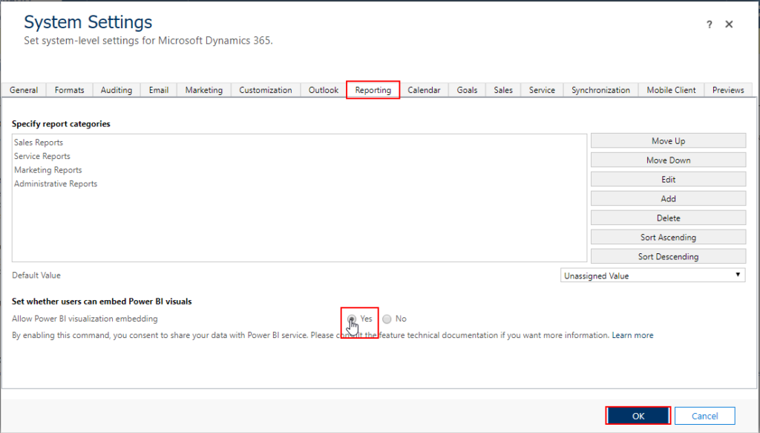This screenshot has width=760, height=433.
Task: Click the Move Up button
Action: tap(668, 141)
